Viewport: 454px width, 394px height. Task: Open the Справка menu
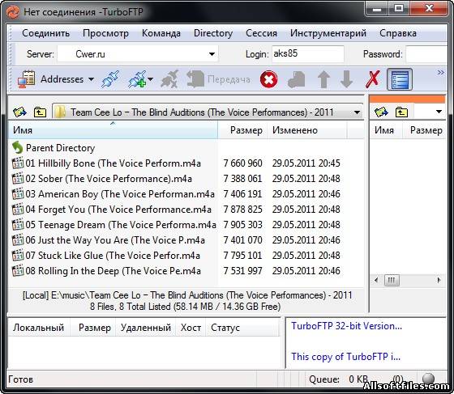click(398, 33)
